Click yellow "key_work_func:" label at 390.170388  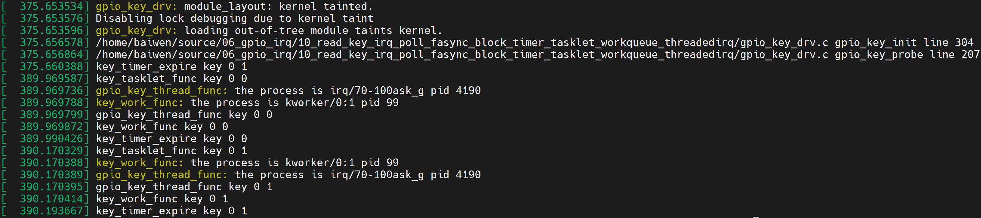point(139,163)
